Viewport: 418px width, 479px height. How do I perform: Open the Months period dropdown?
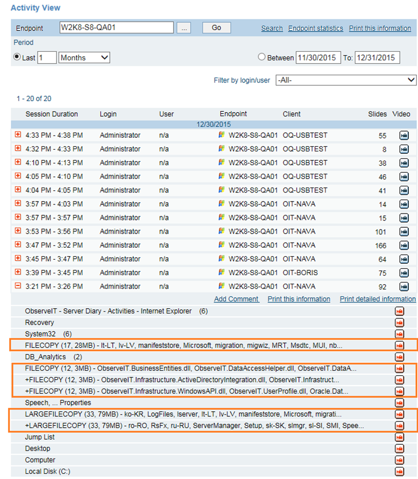pyautogui.click(x=84, y=58)
